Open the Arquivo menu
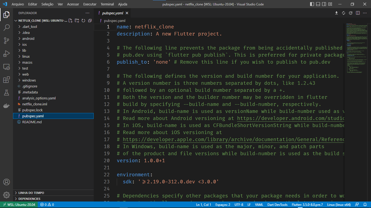This screenshot has height=208, width=371. (x=18, y=4)
